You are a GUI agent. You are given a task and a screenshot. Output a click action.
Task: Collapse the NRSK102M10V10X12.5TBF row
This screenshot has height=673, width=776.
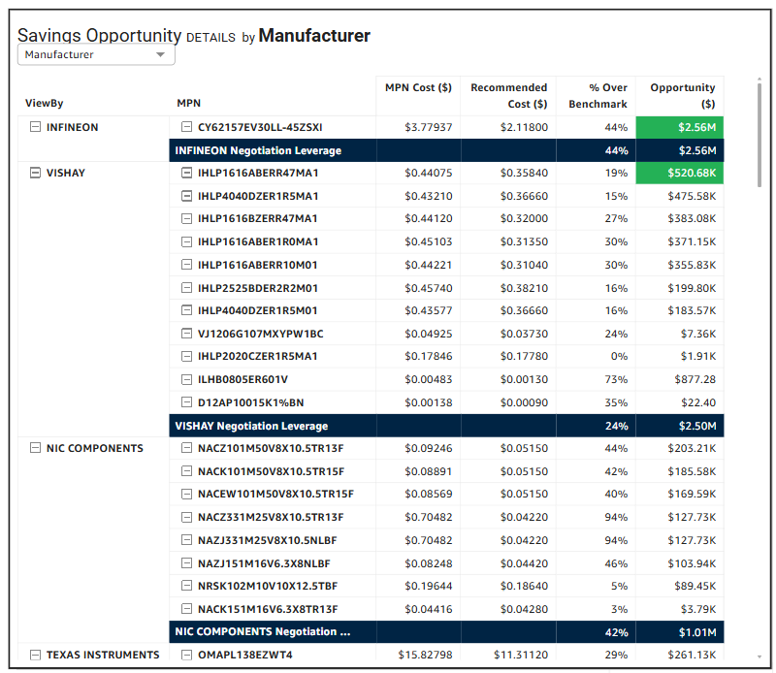click(186, 586)
